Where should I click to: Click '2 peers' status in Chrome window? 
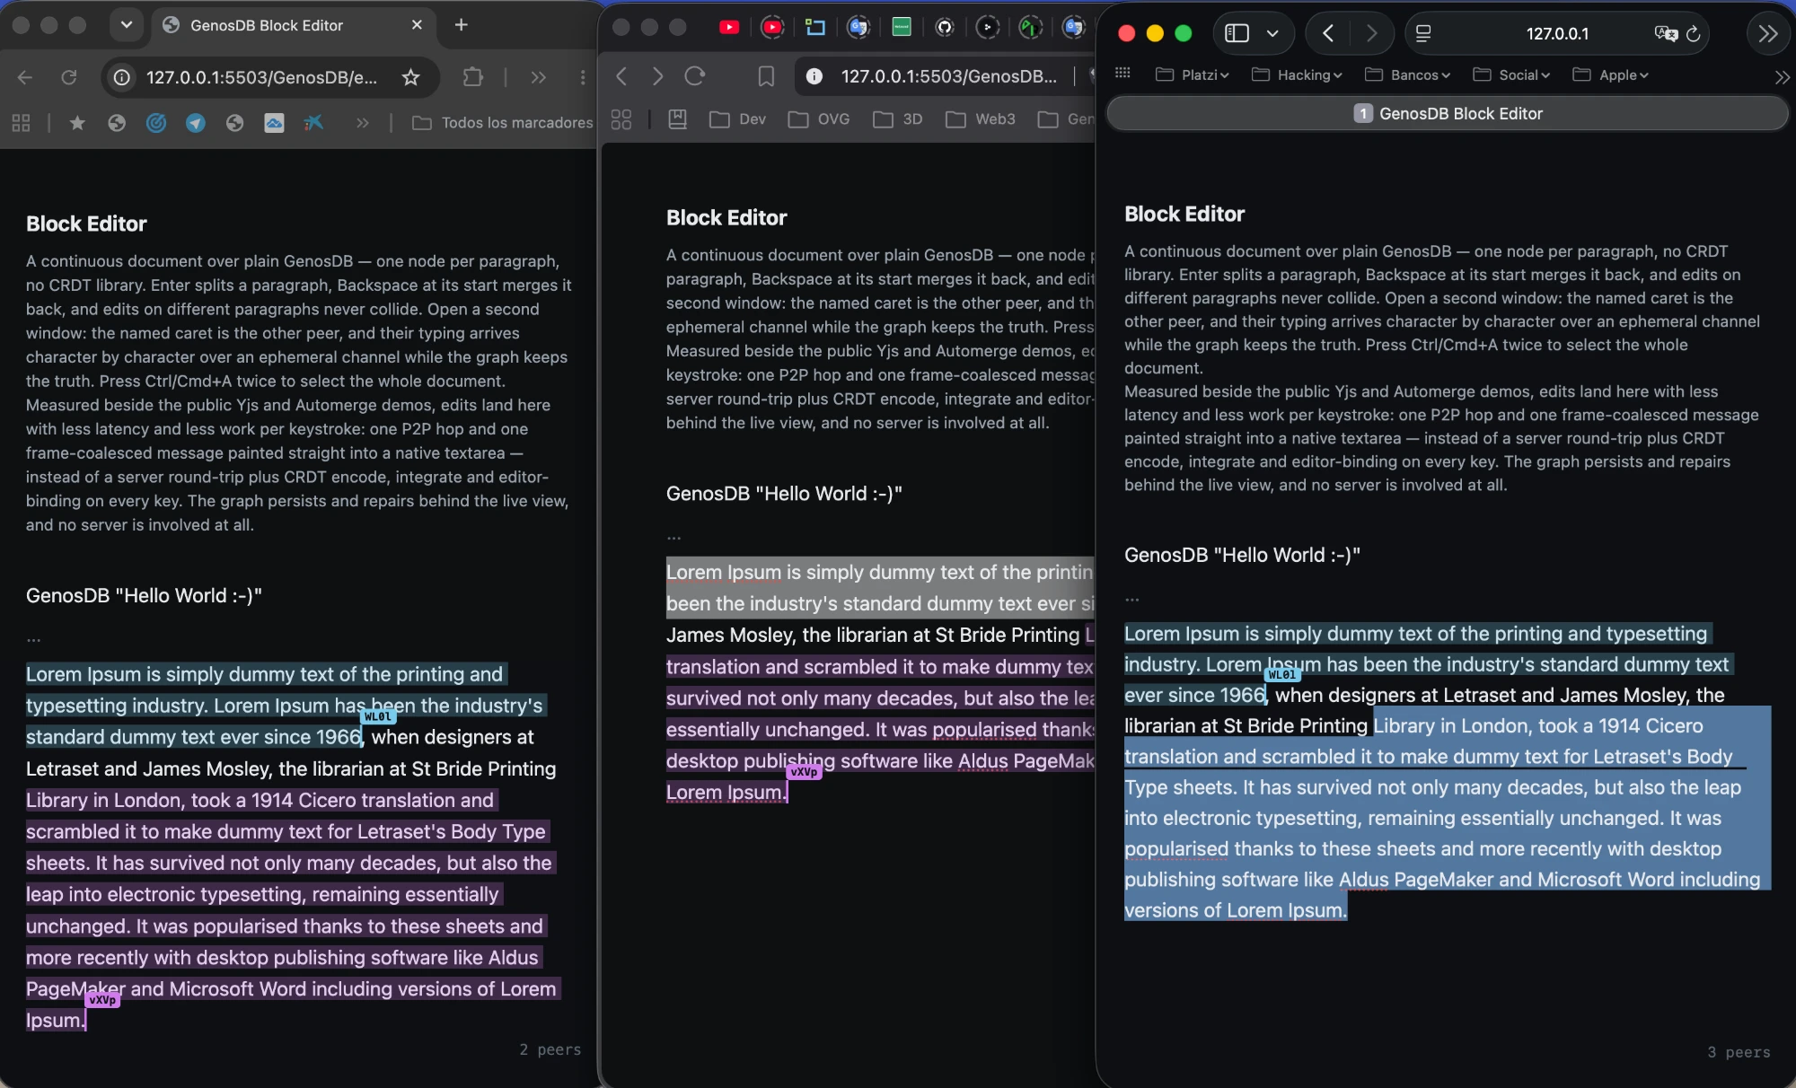550,1049
